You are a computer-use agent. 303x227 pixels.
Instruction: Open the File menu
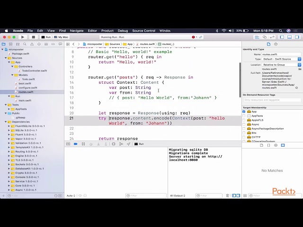coord(30,31)
